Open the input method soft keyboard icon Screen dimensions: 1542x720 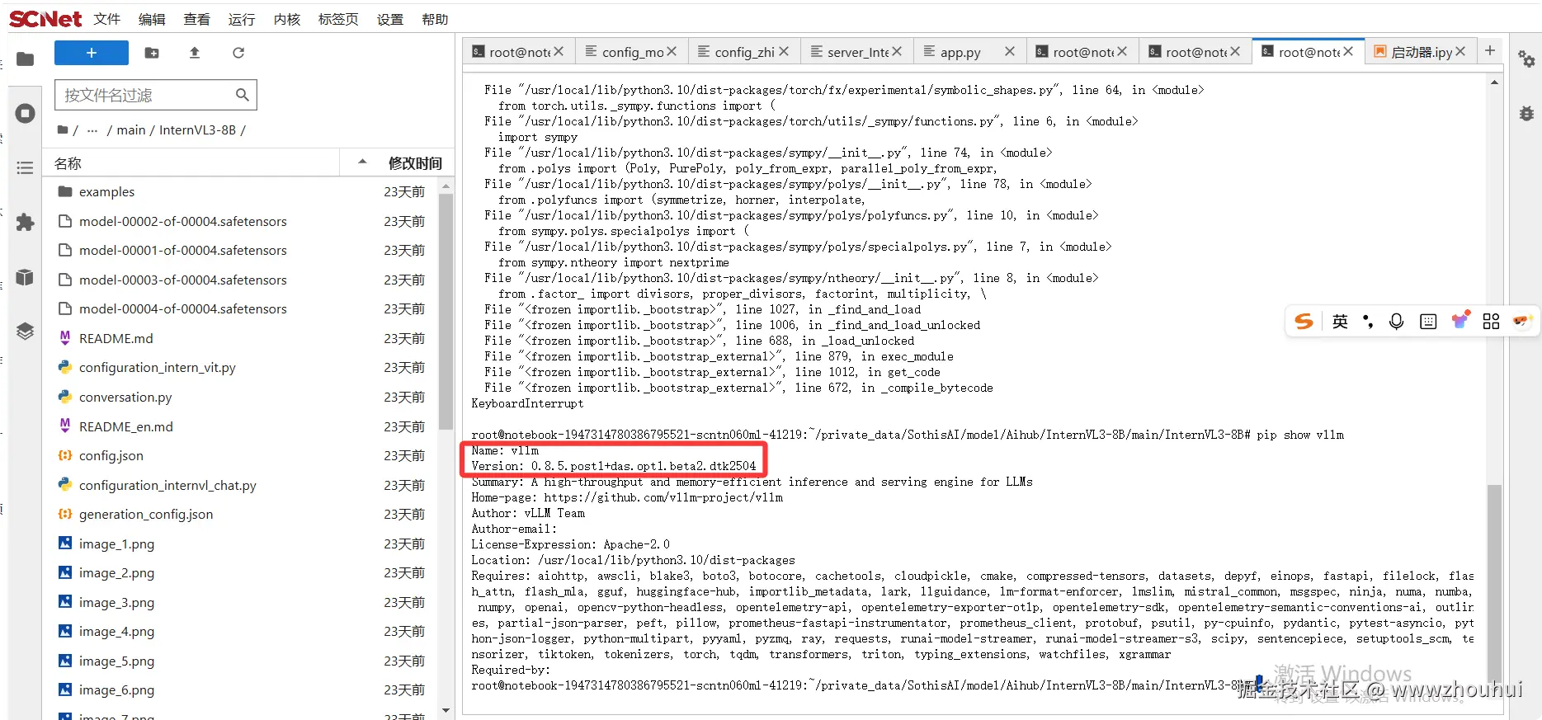click(x=1428, y=322)
